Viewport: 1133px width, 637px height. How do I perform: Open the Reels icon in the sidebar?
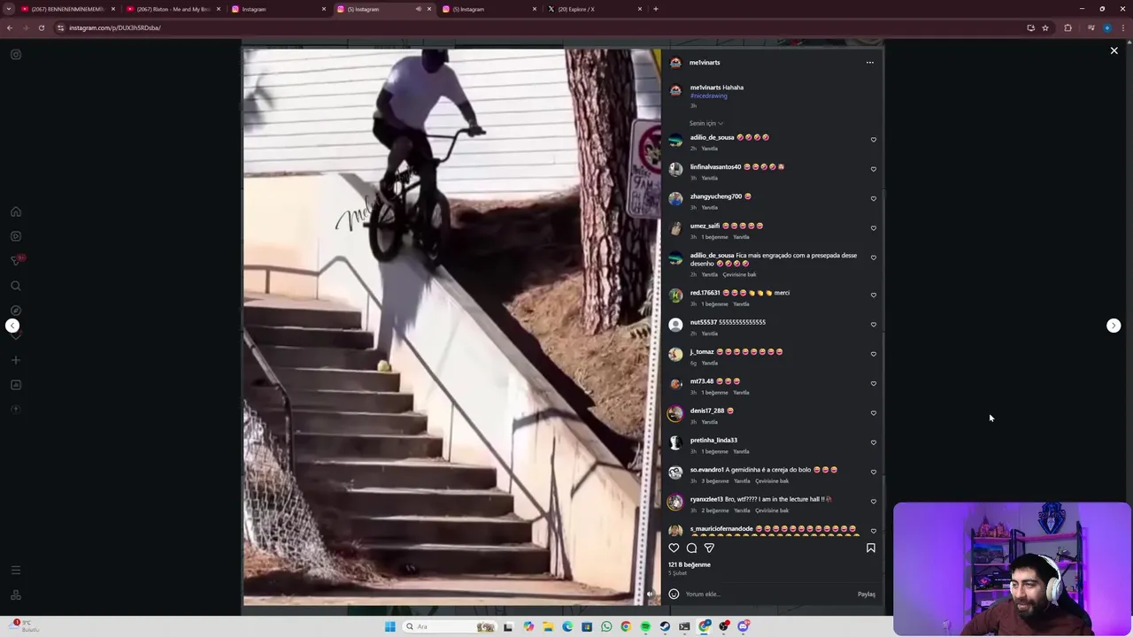(x=15, y=236)
